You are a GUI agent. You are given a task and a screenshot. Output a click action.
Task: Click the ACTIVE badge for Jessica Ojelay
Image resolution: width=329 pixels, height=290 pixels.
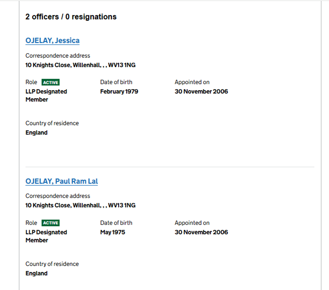tap(51, 82)
